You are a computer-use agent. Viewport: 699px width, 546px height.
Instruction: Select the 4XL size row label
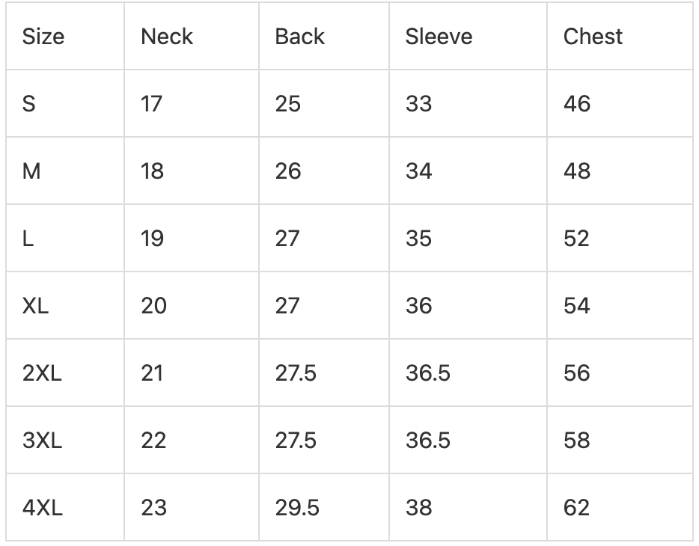click(43, 507)
